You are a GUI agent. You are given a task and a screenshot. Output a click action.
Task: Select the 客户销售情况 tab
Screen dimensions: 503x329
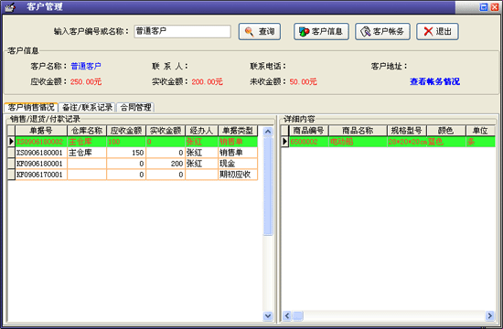(31, 107)
